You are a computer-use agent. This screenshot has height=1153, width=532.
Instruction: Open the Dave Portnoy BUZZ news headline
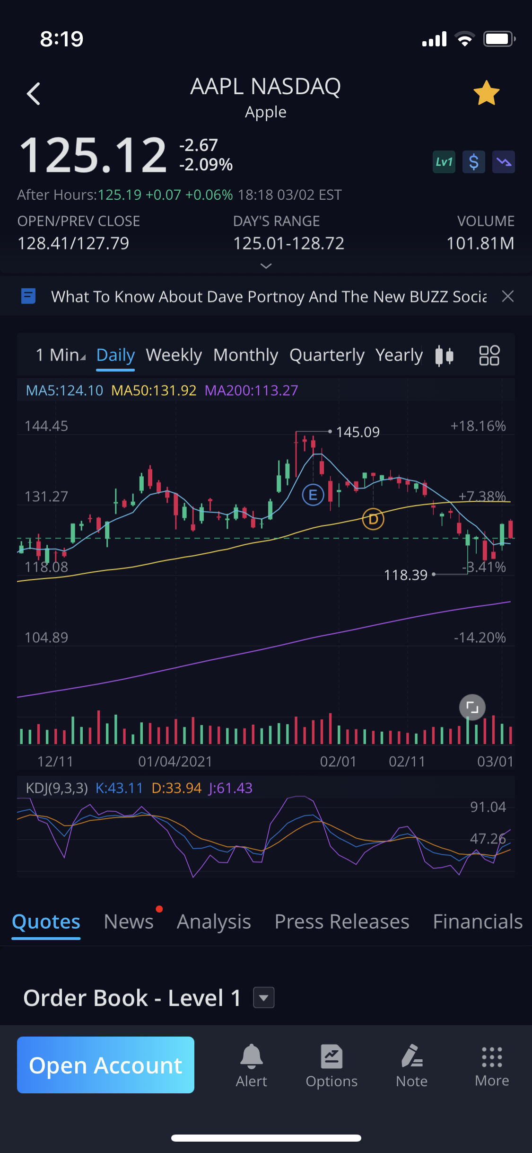268,296
